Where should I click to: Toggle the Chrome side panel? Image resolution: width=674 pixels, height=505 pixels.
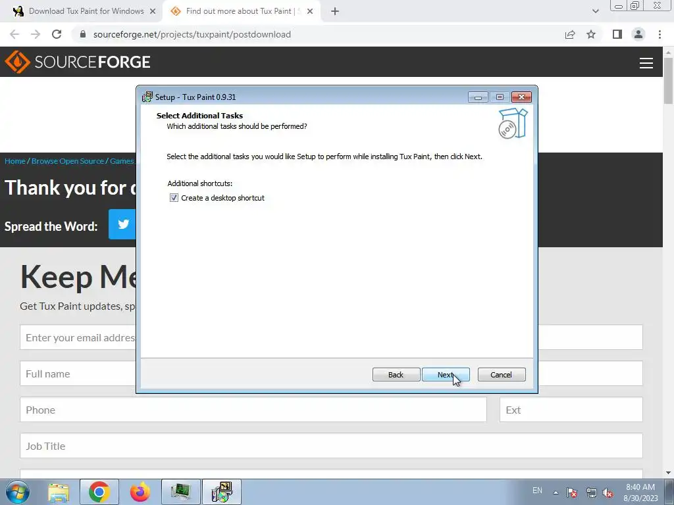pos(617,34)
